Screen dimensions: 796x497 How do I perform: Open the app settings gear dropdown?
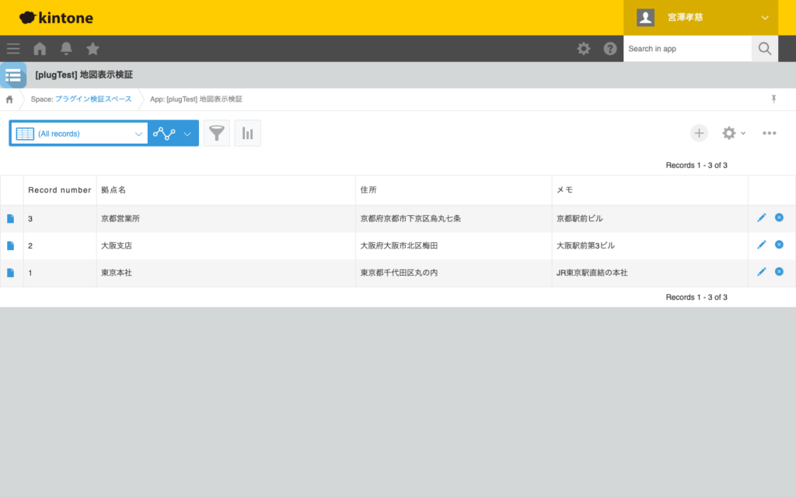(733, 133)
